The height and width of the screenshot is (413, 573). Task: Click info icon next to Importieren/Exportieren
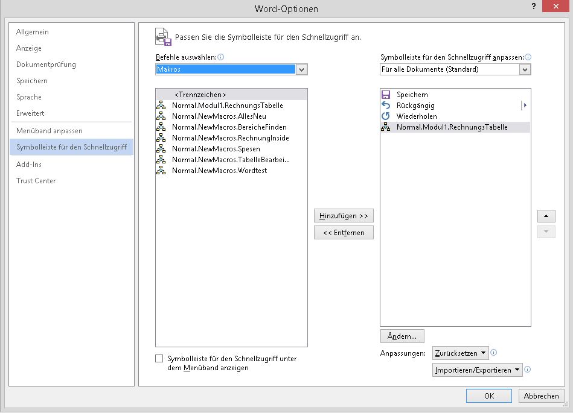[527, 370]
